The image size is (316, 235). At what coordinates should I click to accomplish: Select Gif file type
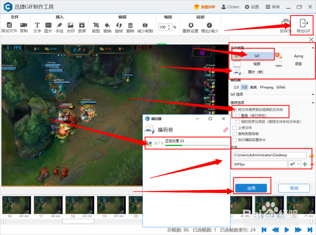click(253, 56)
